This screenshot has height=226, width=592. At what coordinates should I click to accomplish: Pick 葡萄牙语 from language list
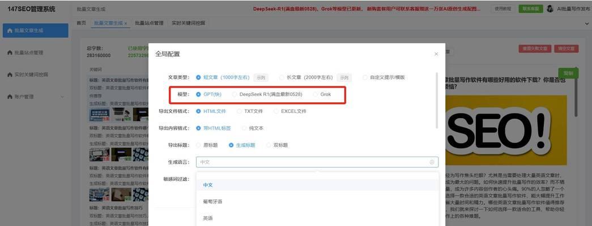pyautogui.click(x=317, y=202)
